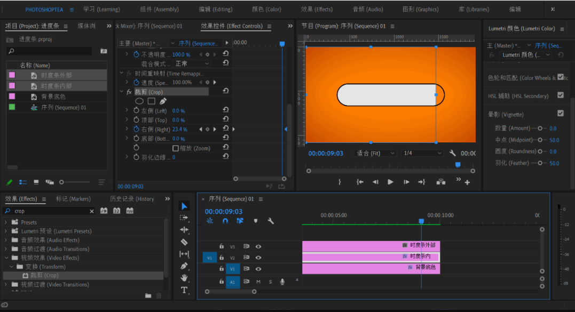Hide track V3 using its eye icon

[x=258, y=246]
